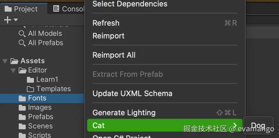The width and height of the screenshot is (279, 138).
Task: Choose Refresh from the context menu
Action: tap(106, 23)
